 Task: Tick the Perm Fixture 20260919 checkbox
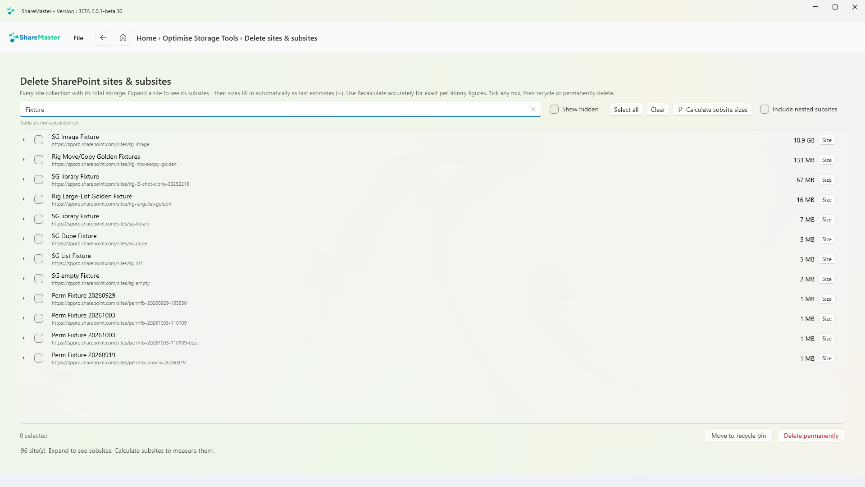click(39, 358)
